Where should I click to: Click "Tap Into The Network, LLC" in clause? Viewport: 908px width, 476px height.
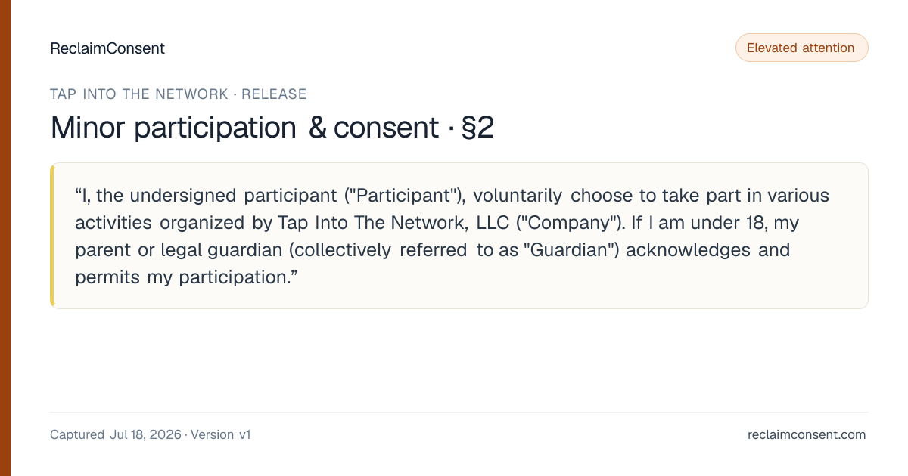393,223
